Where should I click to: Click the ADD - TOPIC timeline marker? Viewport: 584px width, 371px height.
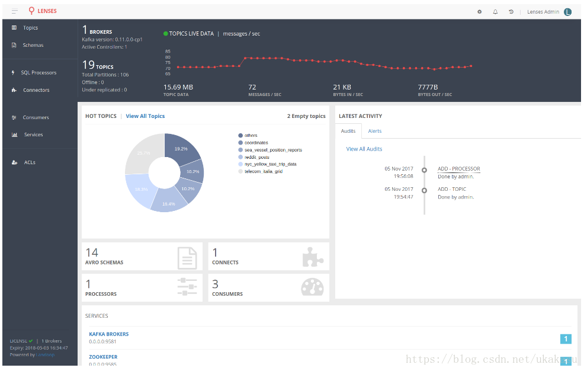pyautogui.click(x=424, y=190)
